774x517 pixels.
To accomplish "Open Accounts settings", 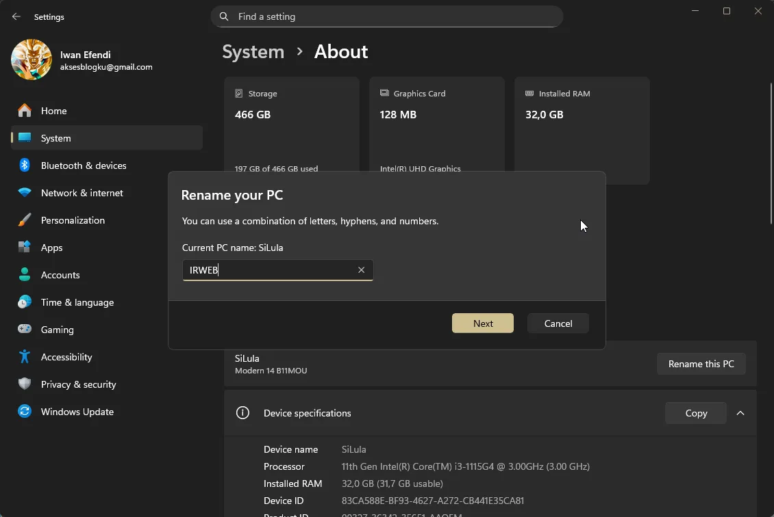I will (x=60, y=275).
